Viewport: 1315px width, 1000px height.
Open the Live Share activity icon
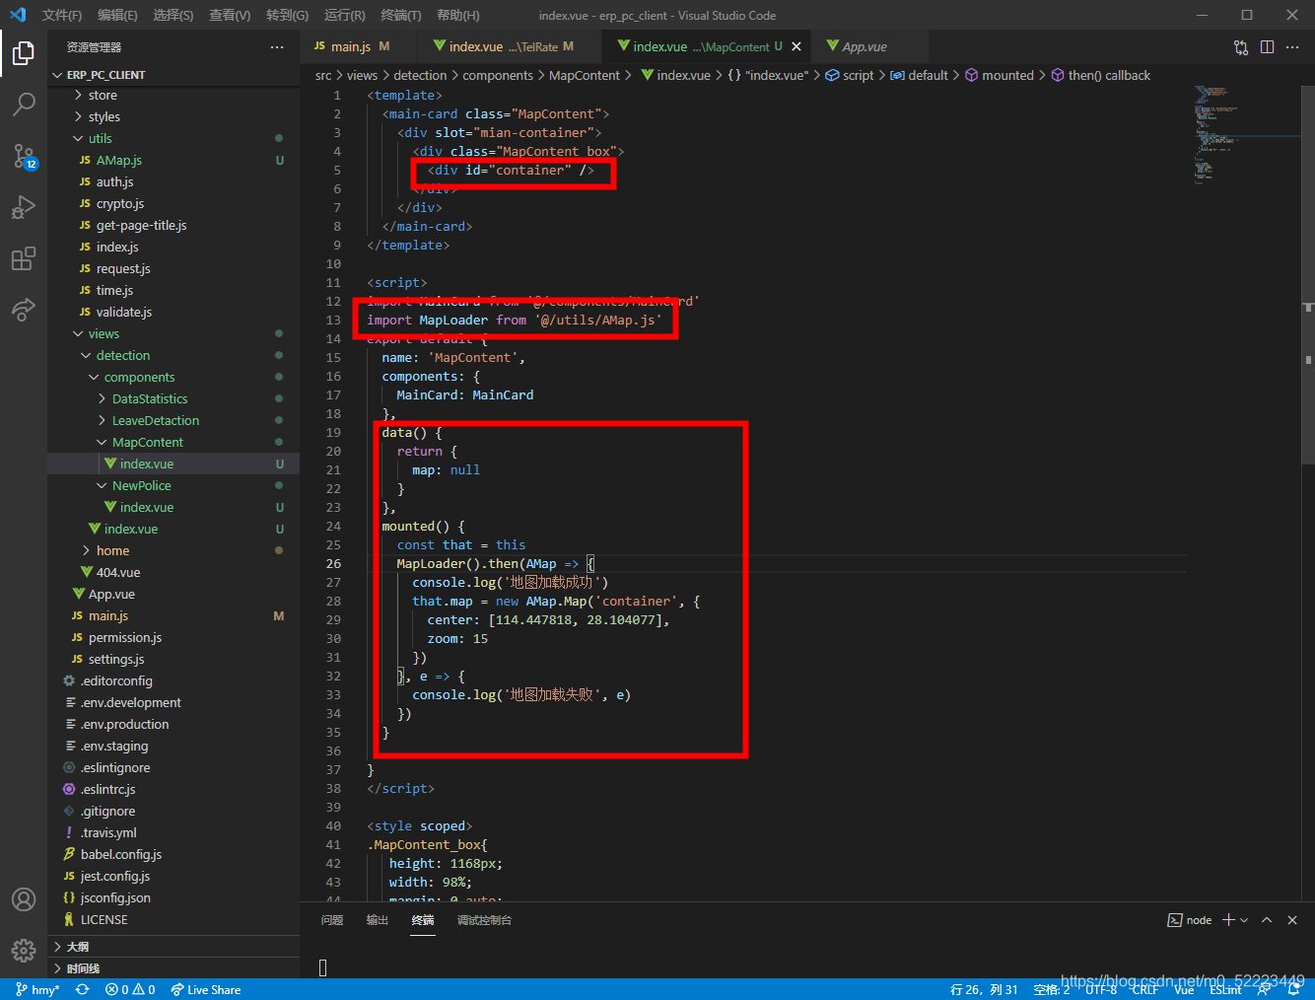[24, 310]
